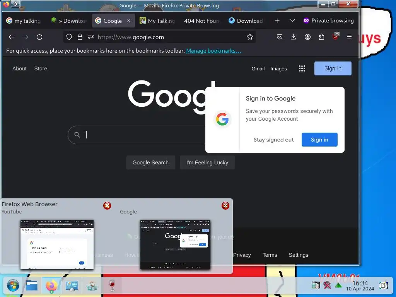Open the About link on Google
Viewport: 396px width, 297px height.
(19, 68)
